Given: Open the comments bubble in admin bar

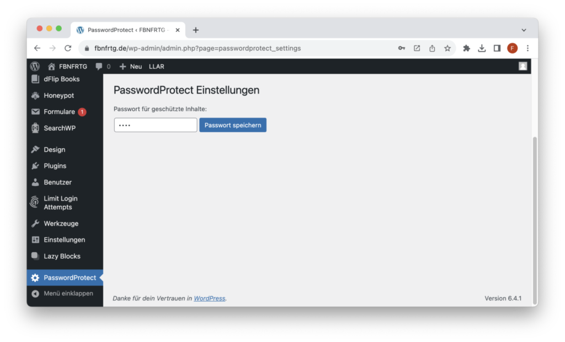Looking at the screenshot, I should pos(103,67).
